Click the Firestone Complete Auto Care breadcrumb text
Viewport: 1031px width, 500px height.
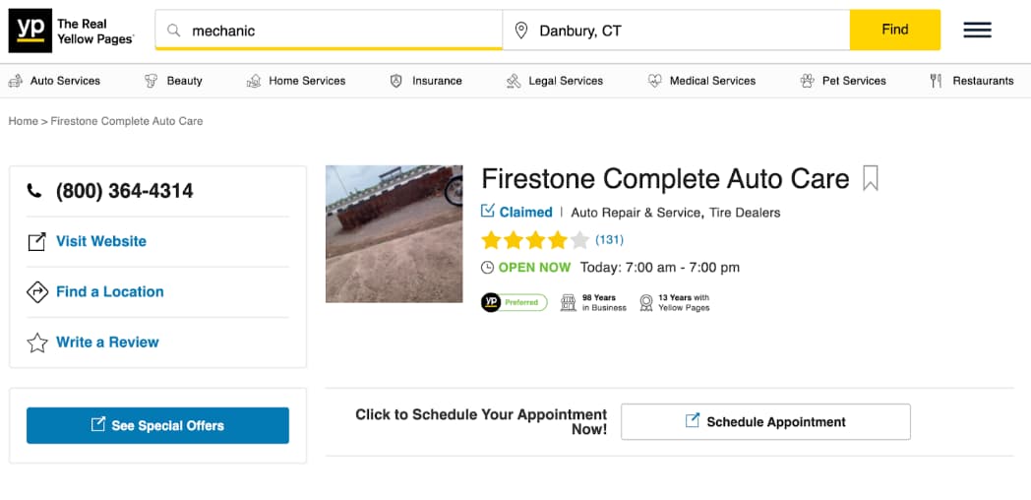[x=127, y=121]
